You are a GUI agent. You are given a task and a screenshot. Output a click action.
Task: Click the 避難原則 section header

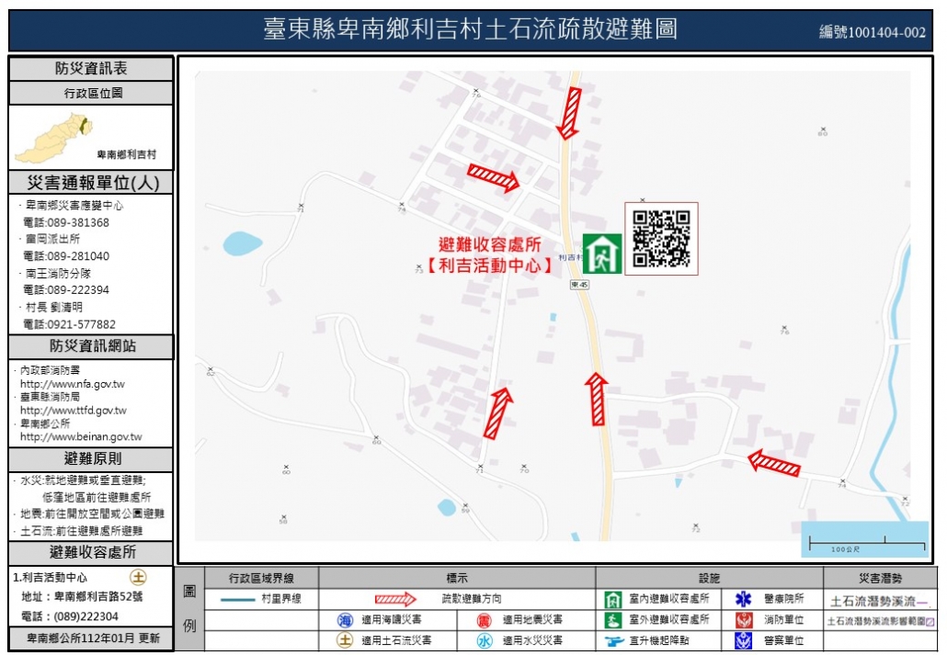(x=91, y=458)
